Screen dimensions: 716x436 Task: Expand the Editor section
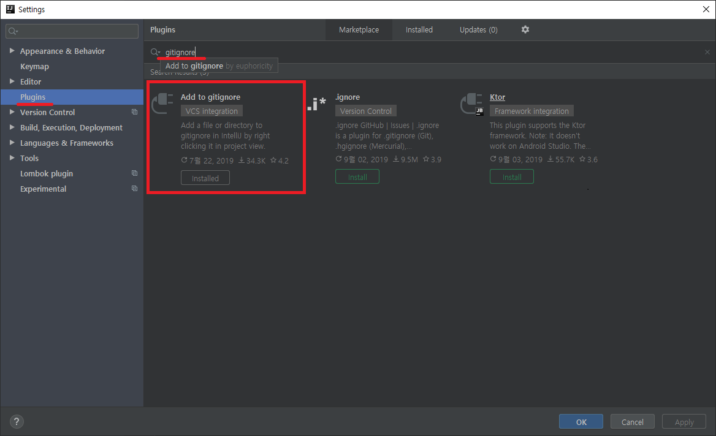tap(12, 81)
